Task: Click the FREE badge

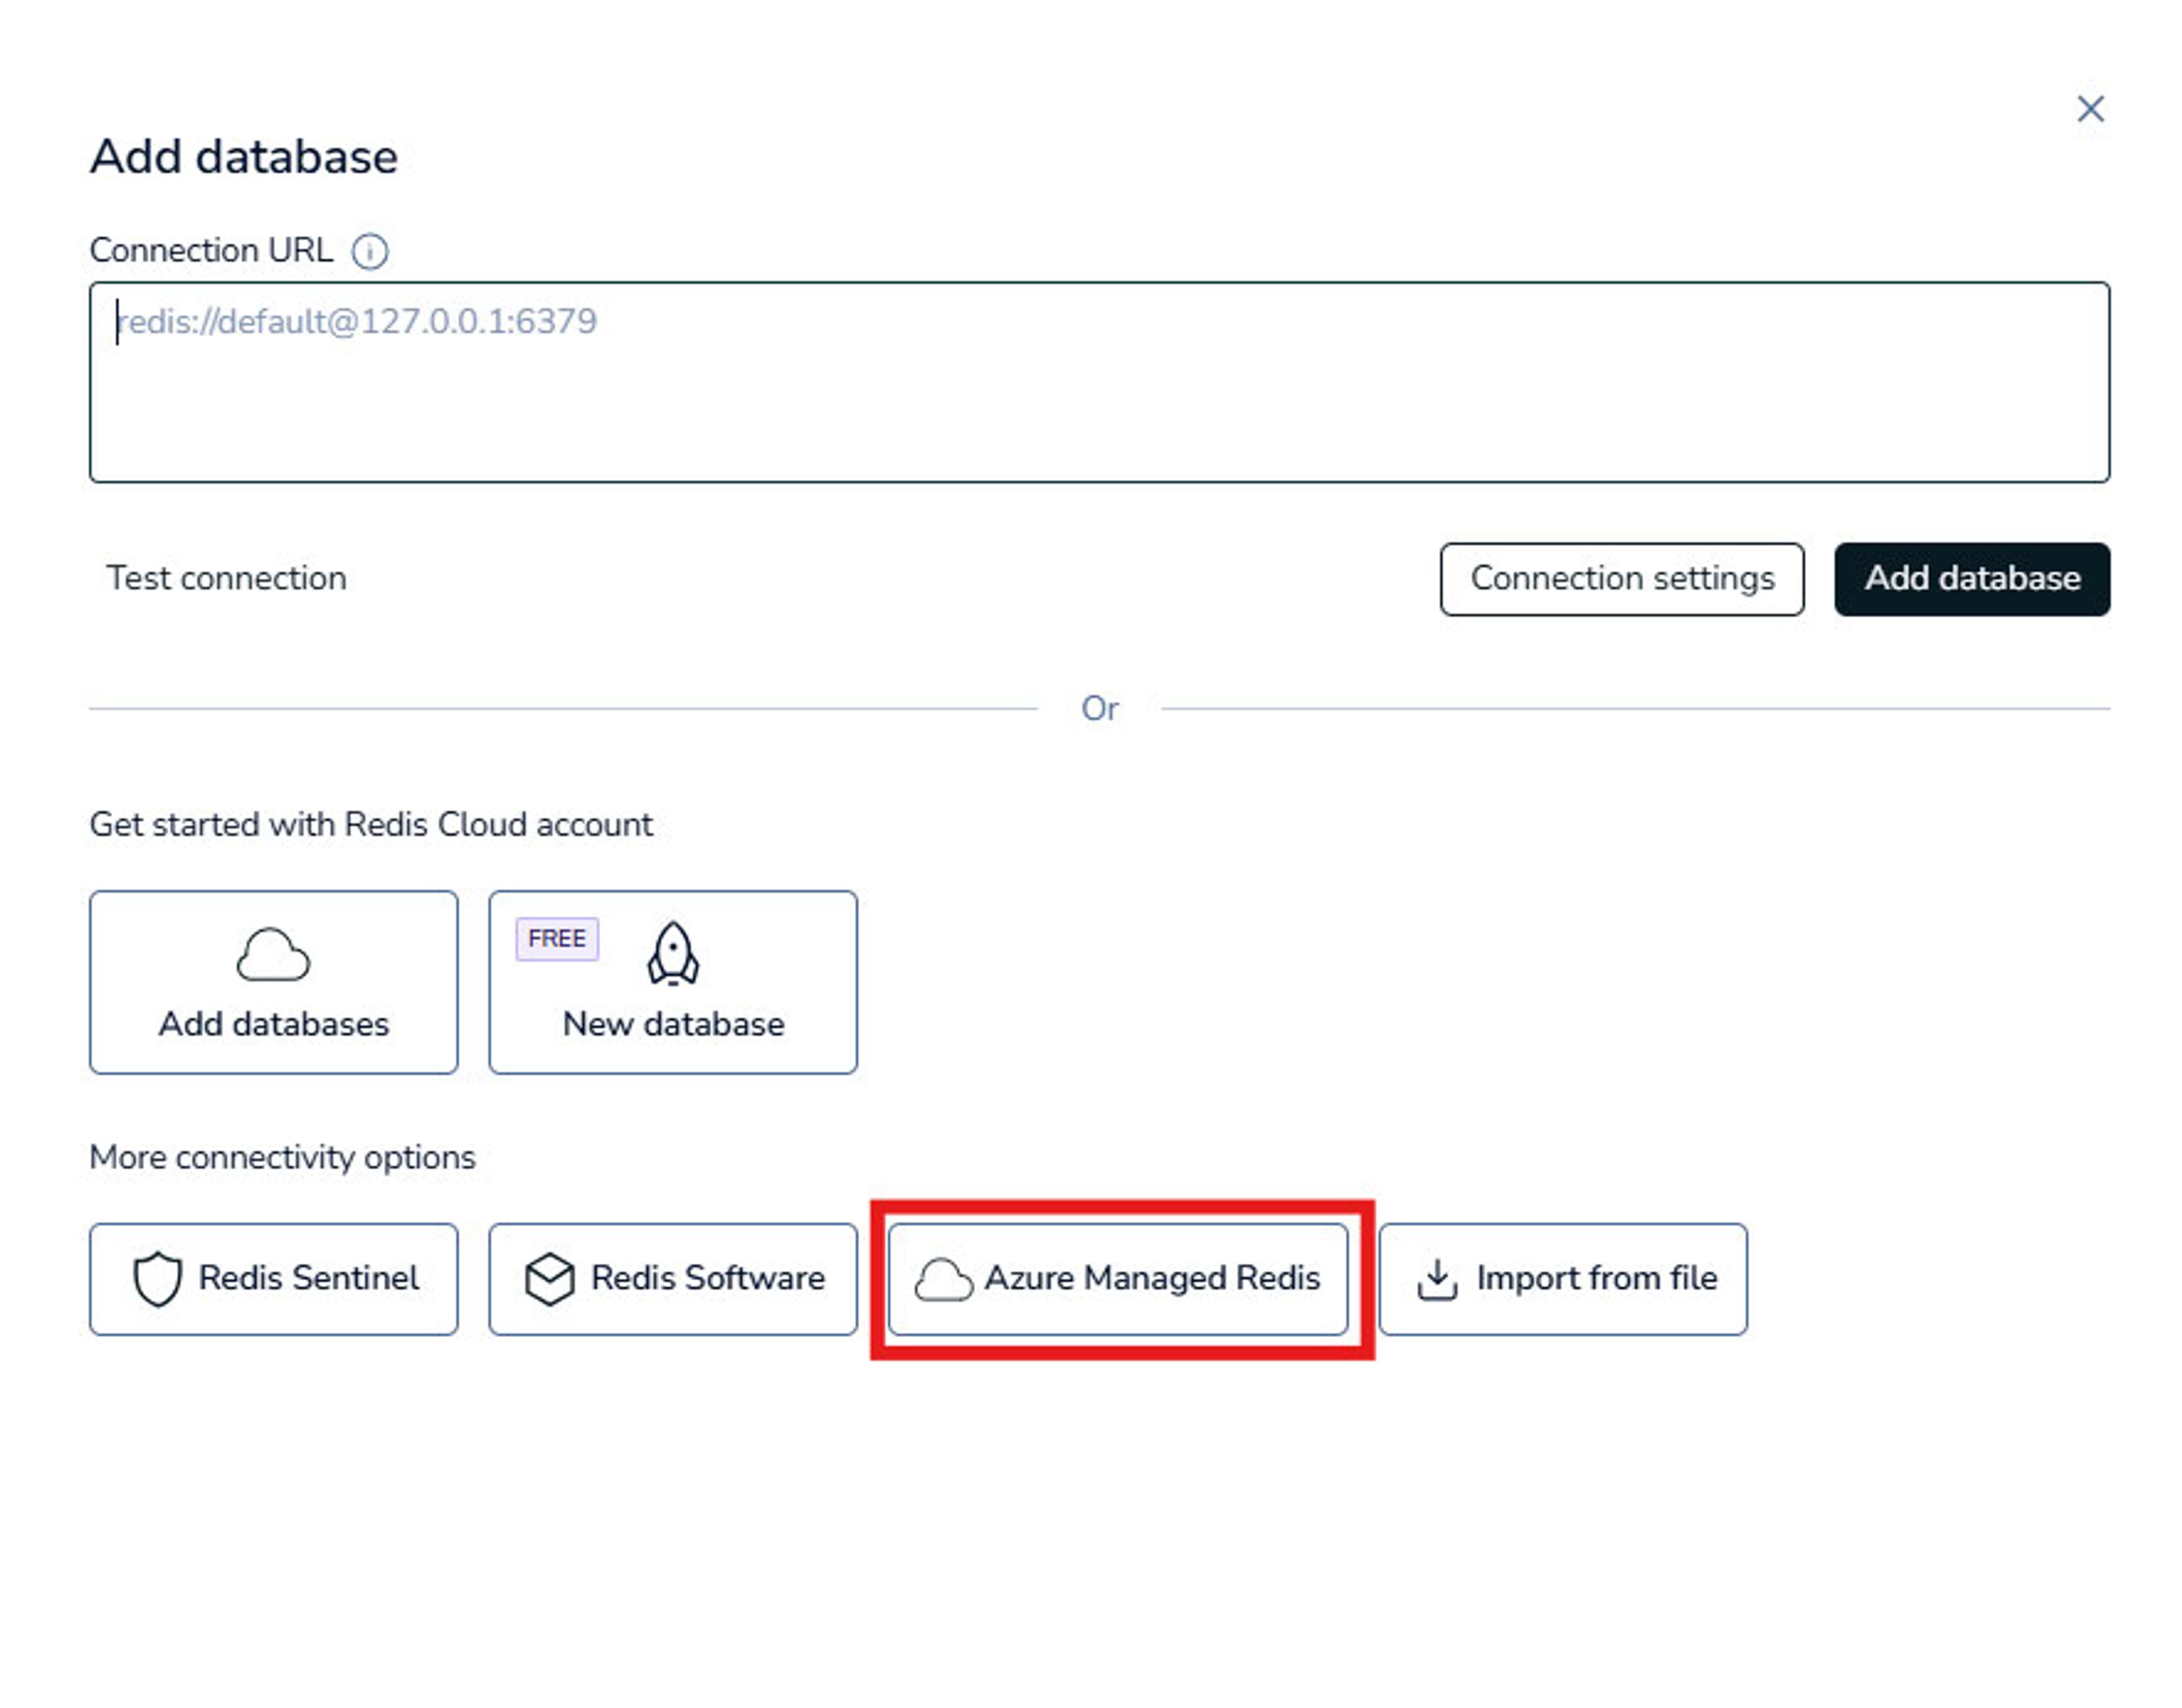Action: pos(556,938)
